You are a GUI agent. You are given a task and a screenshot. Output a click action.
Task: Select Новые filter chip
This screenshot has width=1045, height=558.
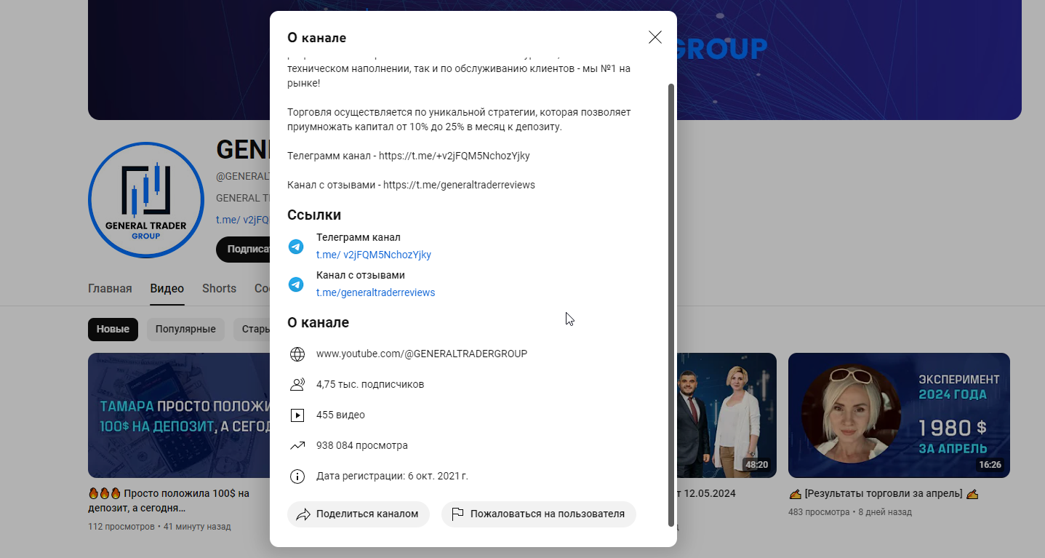(113, 329)
